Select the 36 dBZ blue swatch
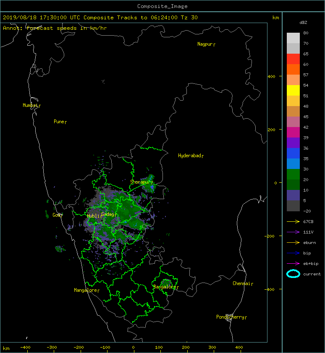 pos(293,153)
